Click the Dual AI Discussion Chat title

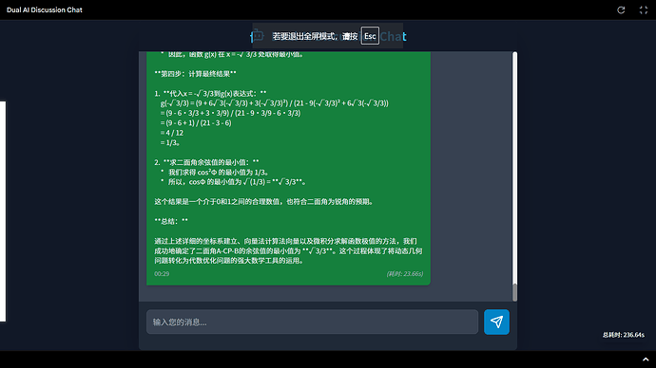[45, 10]
